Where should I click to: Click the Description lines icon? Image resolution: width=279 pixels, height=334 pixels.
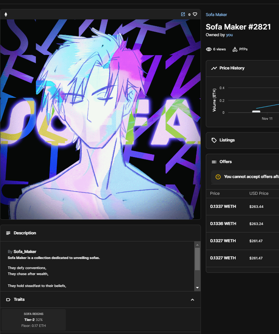pyautogui.click(x=8, y=233)
